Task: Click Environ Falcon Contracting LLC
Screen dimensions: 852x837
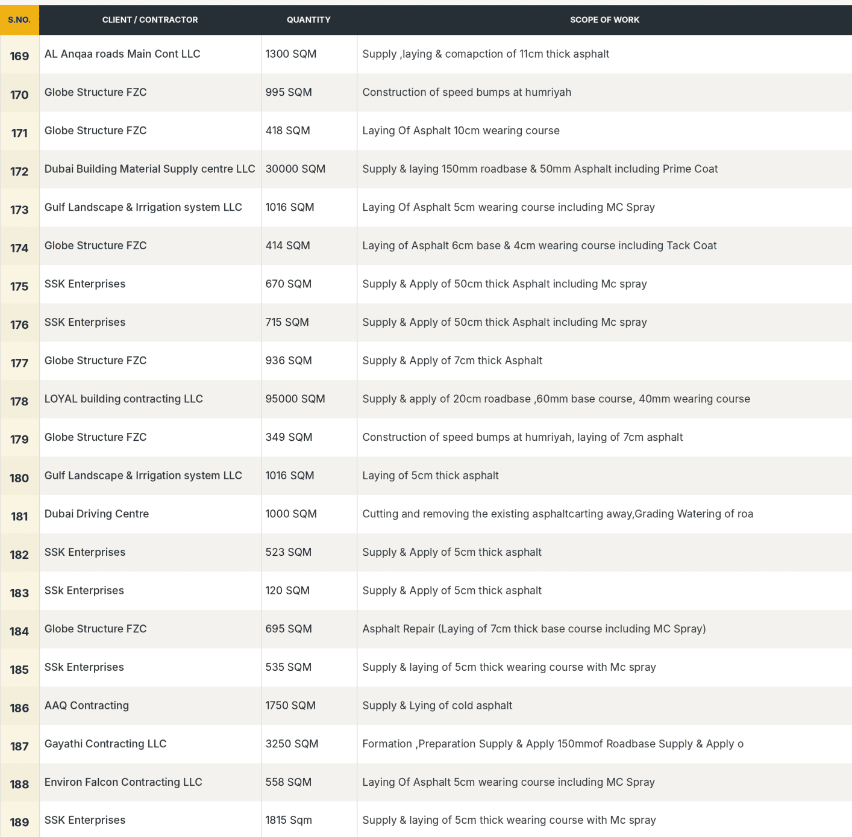Action: [x=124, y=782]
